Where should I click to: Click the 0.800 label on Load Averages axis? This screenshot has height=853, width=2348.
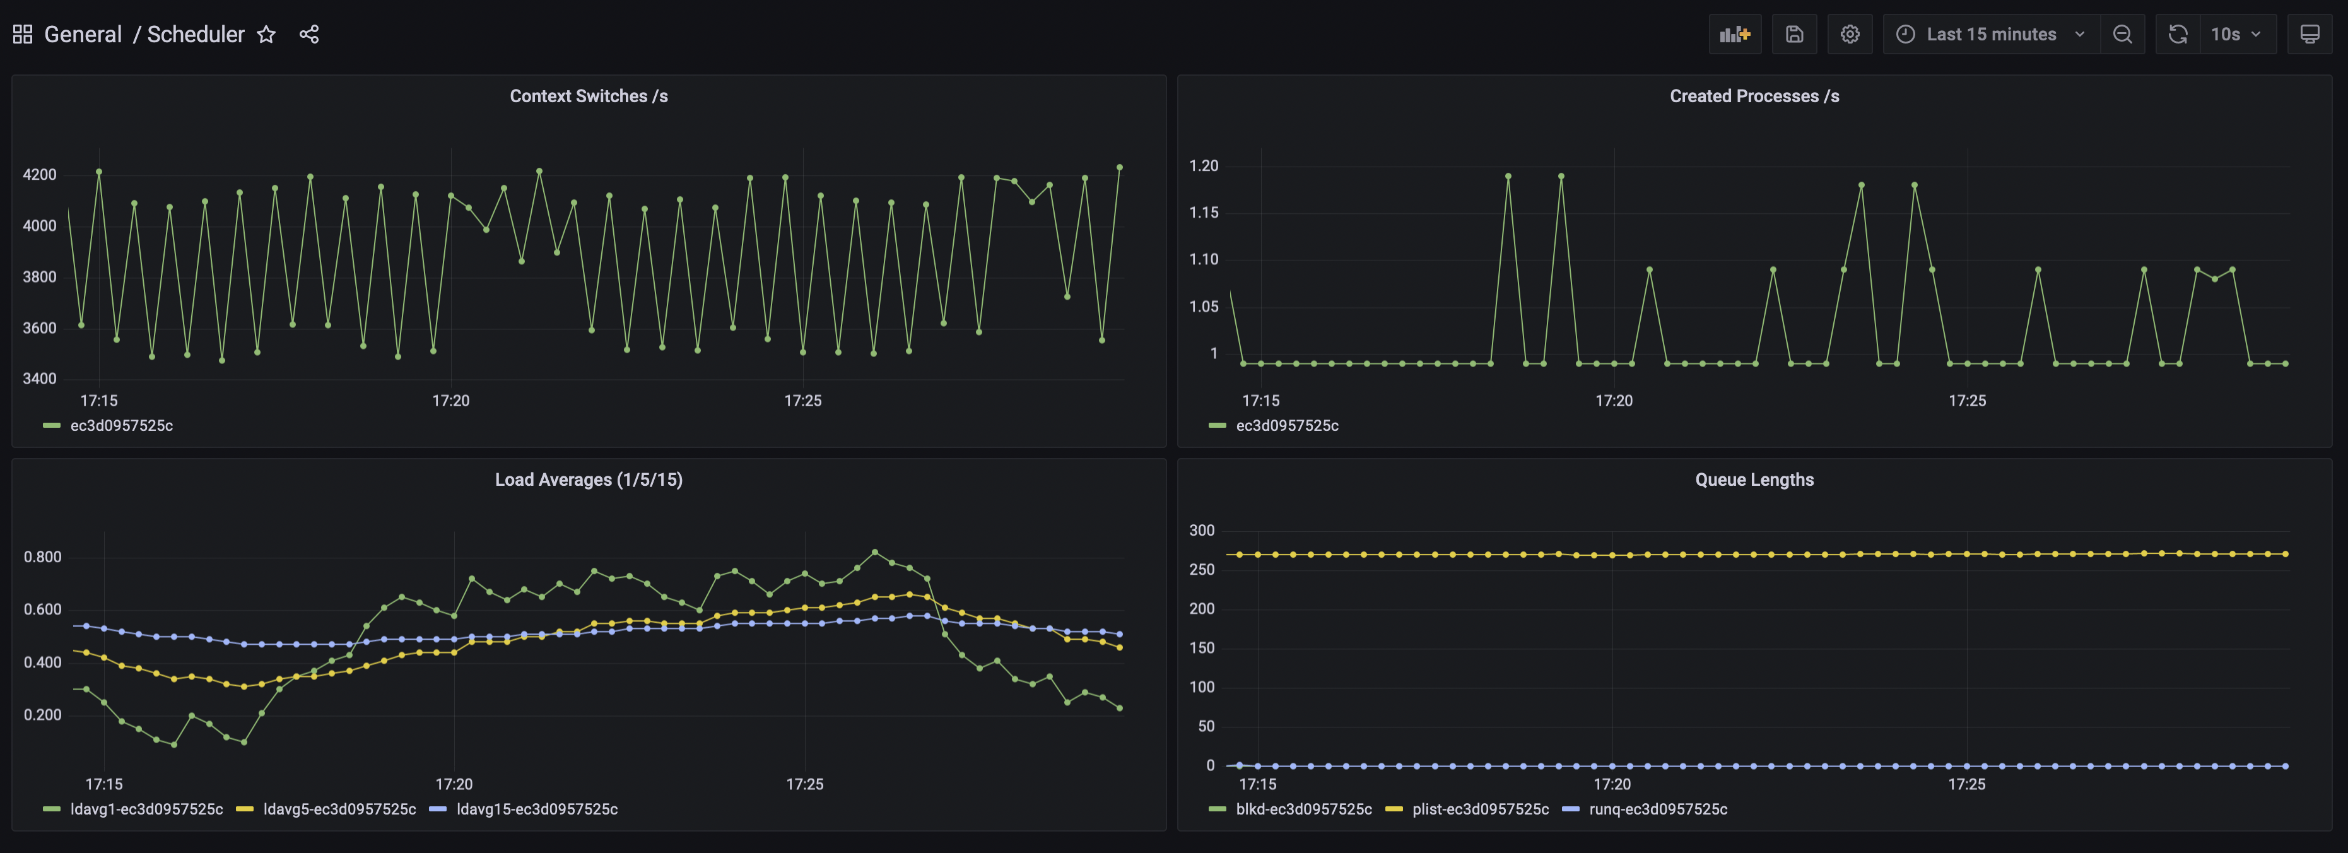43,558
